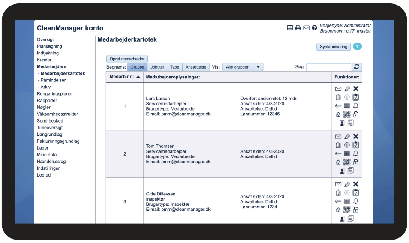
Task: Edit Lars Larsen with the pencil icon
Action: click(x=347, y=89)
